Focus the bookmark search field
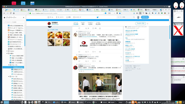This screenshot has height=104, width=185. 14,22
